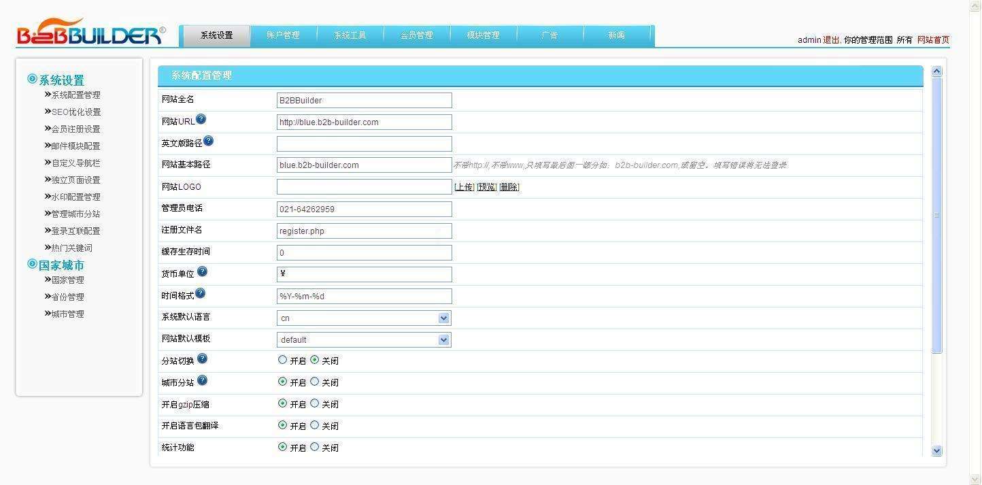Image resolution: width=982 pixels, height=485 pixels.
Task: Open 登录互联配置 in the sidebar
Action: coord(75,231)
